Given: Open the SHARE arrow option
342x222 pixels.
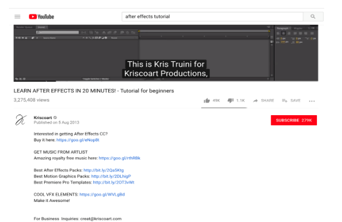Looking at the screenshot, I should point(263,101).
